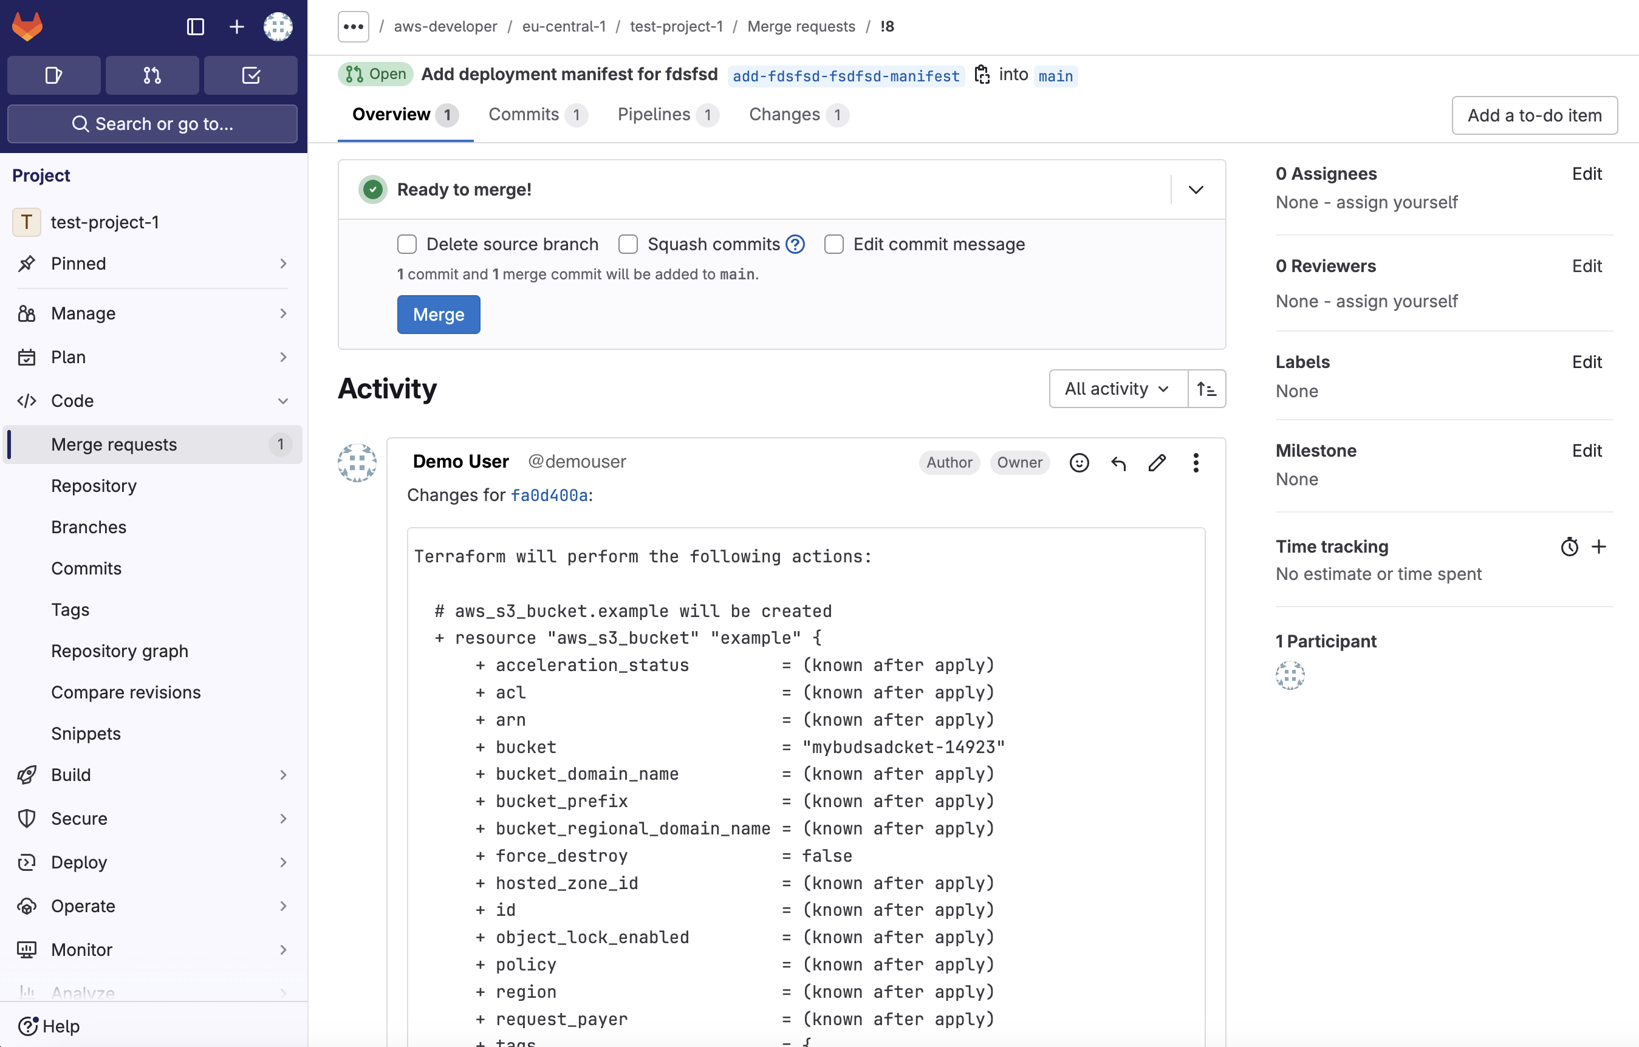Screen dimensions: 1639x1047
Task: Enable Delete source branch checkbox
Action: coord(406,244)
